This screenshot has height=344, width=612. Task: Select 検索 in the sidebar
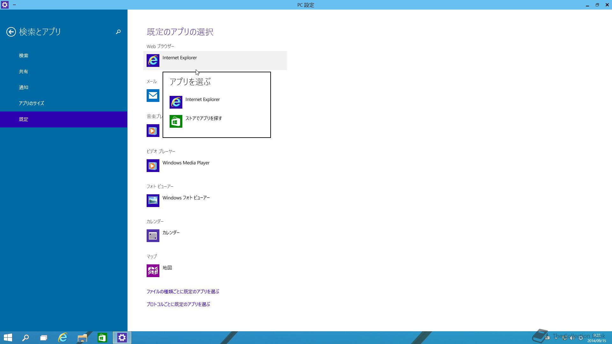coord(24,56)
